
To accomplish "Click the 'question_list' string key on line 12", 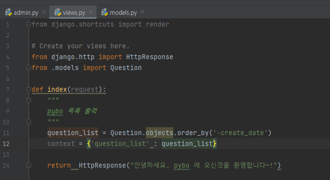I will 120,144.
